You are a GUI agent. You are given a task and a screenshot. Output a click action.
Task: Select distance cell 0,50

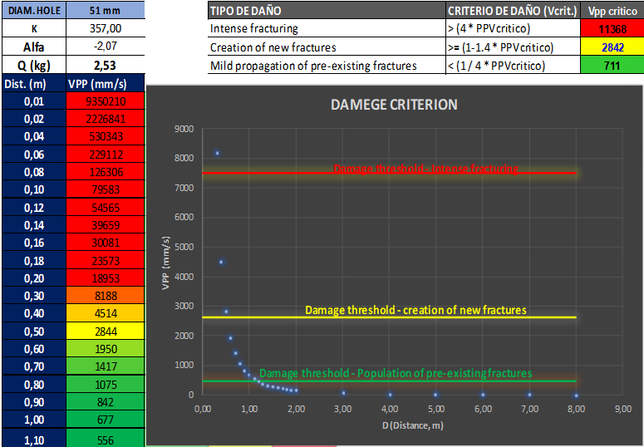[34, 332]
